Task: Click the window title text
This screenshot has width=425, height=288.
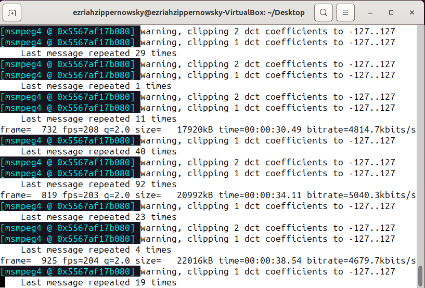Action: (x=189, y=12)
